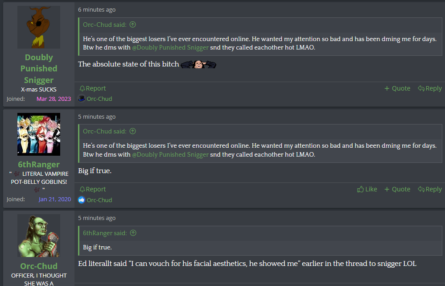Click the blue thumbs-up reaction icon under 6thRanger's post
The height and width of the screenshot is (286, 445).
82,200
